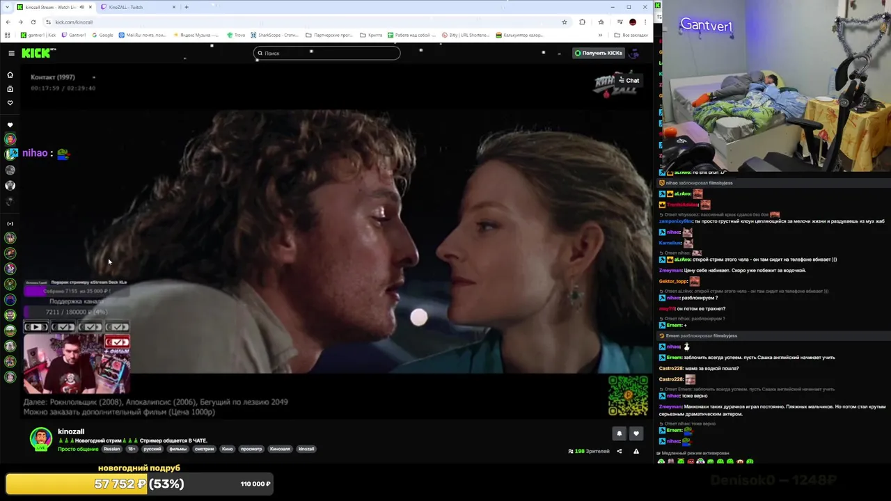Open the 'Партнерские прог...' bookmarks folder
The height and width of the screenshot is (501, 891).
[x=330, y=35]
